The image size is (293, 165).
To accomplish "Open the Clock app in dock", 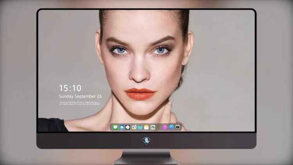I will pos(128,127).
